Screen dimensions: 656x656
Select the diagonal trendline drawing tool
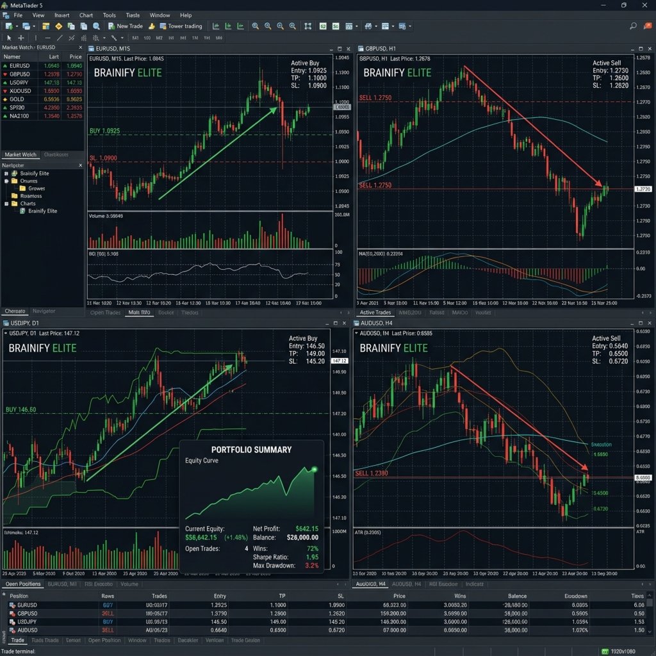pyautogui.click(x=60, y=38)
